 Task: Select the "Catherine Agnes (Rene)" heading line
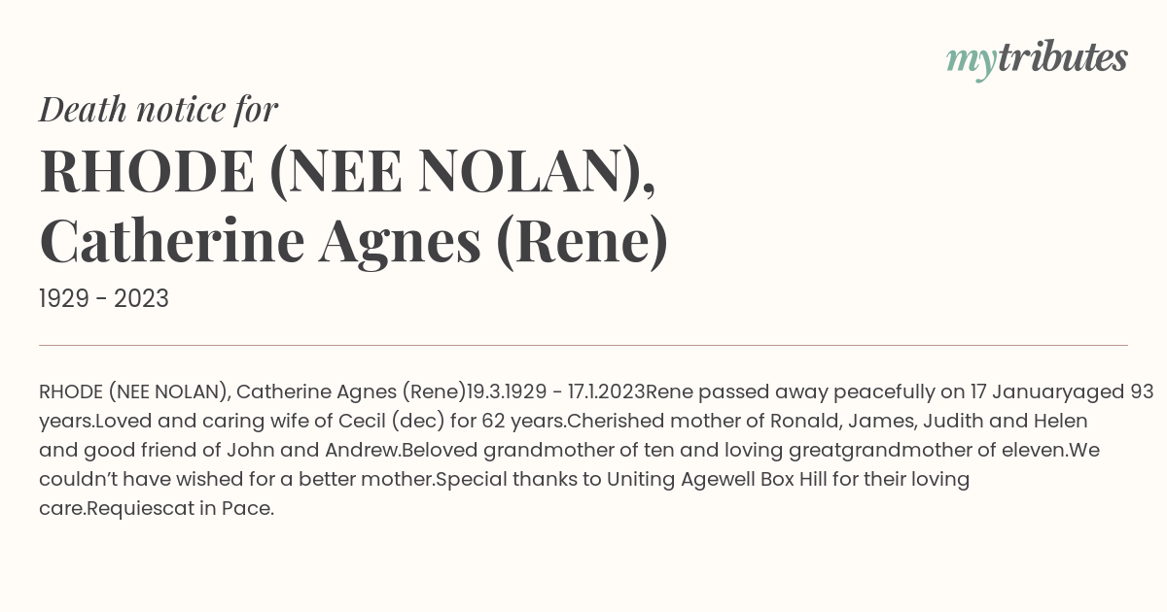354,242
